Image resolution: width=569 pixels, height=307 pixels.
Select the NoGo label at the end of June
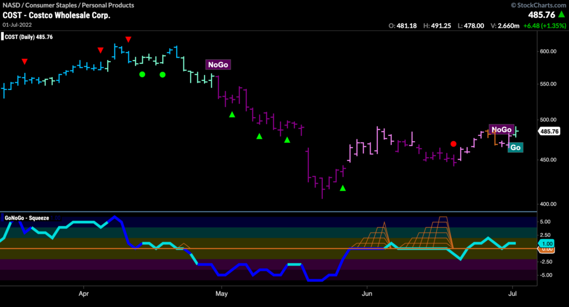(x=502, y=129)
